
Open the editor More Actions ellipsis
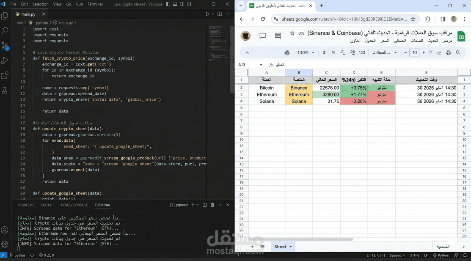(227, 14)
